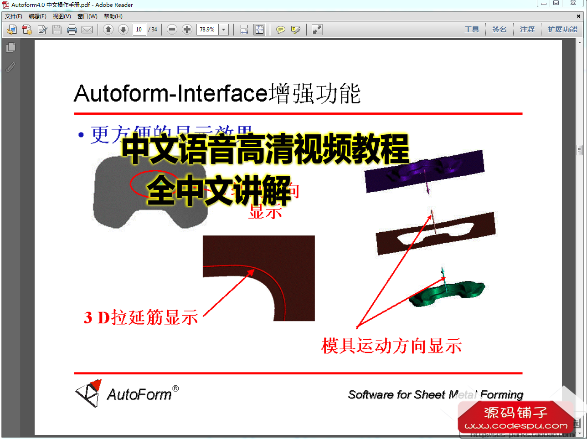Click the 3 D拉延筋显示 label
The height and width of the screenshot is (439, 587).
point(141,317)
